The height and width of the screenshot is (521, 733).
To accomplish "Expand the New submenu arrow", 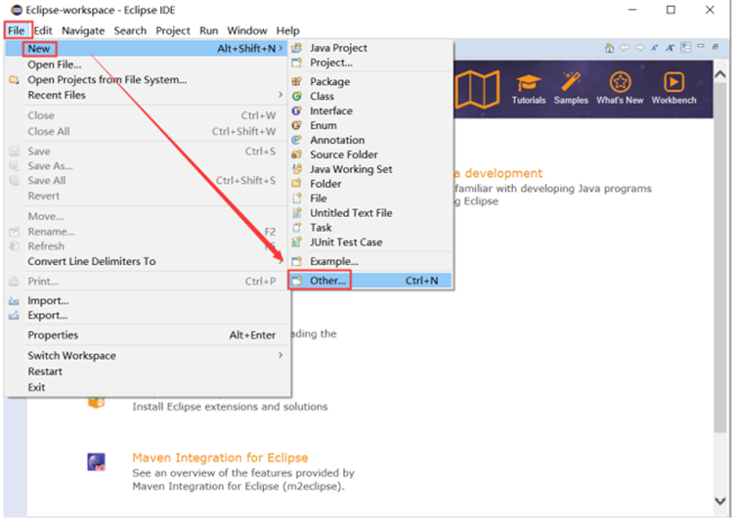I will click(x=280, y=48).
